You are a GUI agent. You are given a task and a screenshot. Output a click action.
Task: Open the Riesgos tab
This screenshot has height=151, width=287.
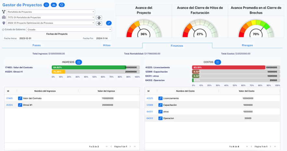point(247,45)
